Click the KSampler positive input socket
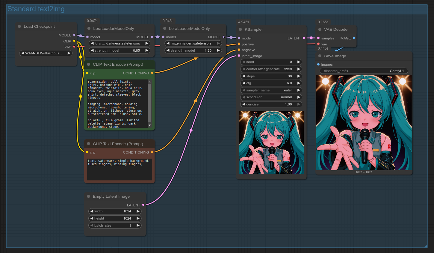 pyautogui.click(x=239, y=44)
